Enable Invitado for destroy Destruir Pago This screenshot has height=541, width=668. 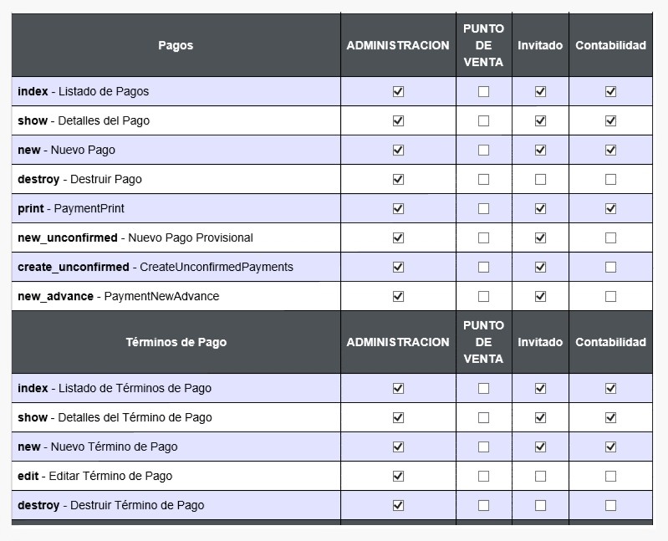tap(540, 179)
